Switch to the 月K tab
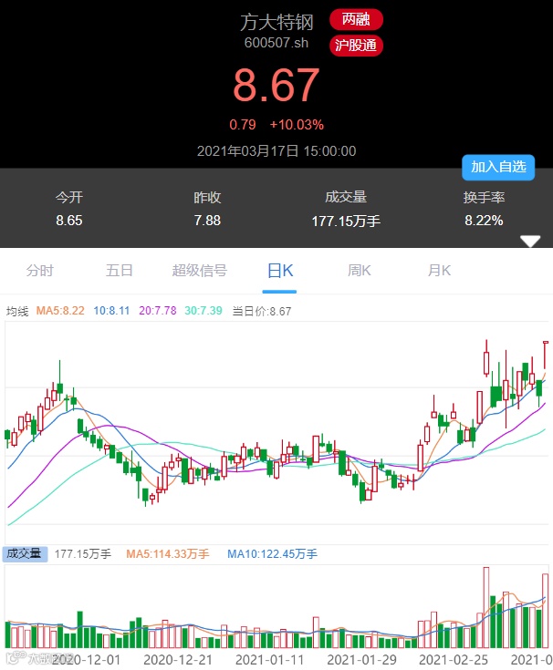Screen dimensions: 553x670 click(x=439, y=271)
